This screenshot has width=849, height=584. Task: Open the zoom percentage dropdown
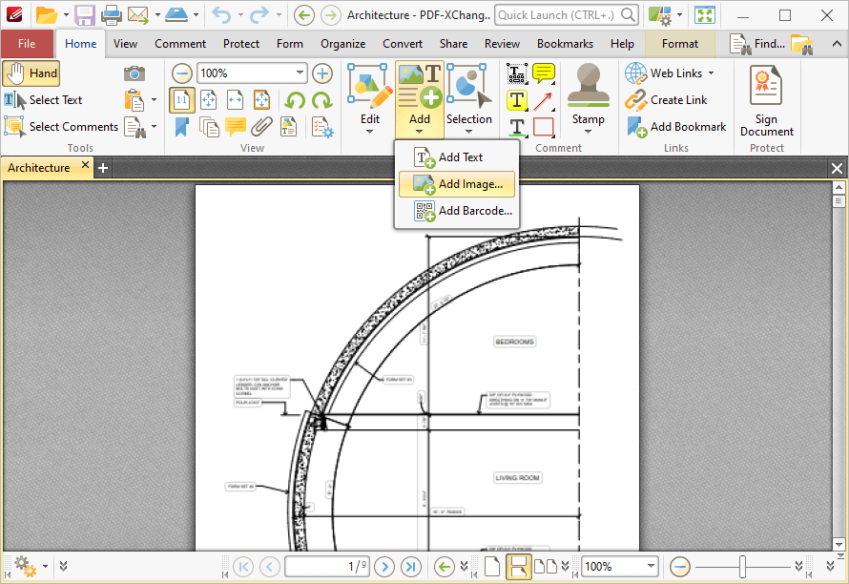tap(300, 73)
